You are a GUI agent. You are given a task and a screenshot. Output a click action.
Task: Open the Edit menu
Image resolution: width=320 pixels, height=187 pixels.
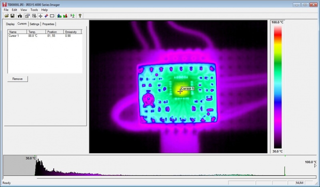[14, 10]
